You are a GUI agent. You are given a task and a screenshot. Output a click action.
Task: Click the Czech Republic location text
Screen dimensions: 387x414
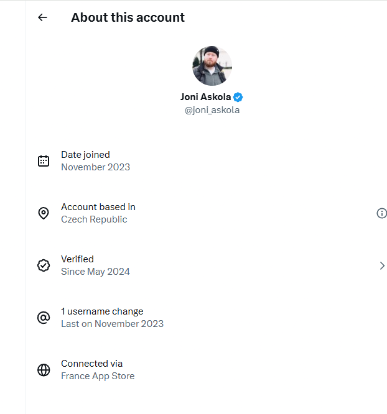pyautogui.click(x=94, y=219)
